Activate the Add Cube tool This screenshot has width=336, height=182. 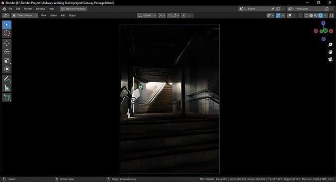pyautogui.click(x=6, y=97)
